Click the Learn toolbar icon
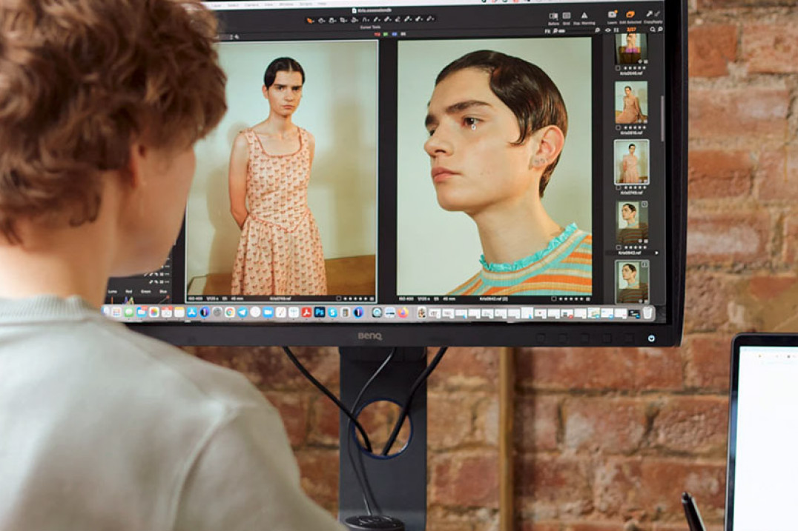Screen dimensions: 798x531 pyautogui.click(x=613, y=16)
